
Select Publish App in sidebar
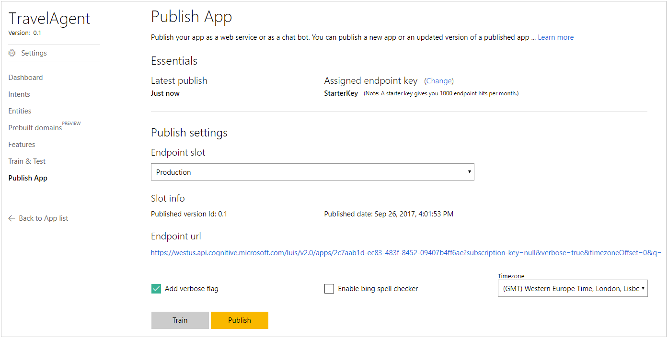click(x=28, y=178)
